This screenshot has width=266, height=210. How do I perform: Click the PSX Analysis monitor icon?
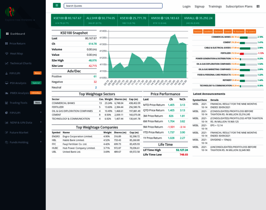tap(7, 83)
